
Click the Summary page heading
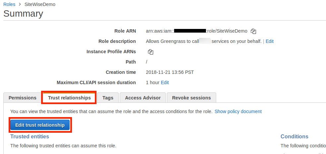(23, 14)
